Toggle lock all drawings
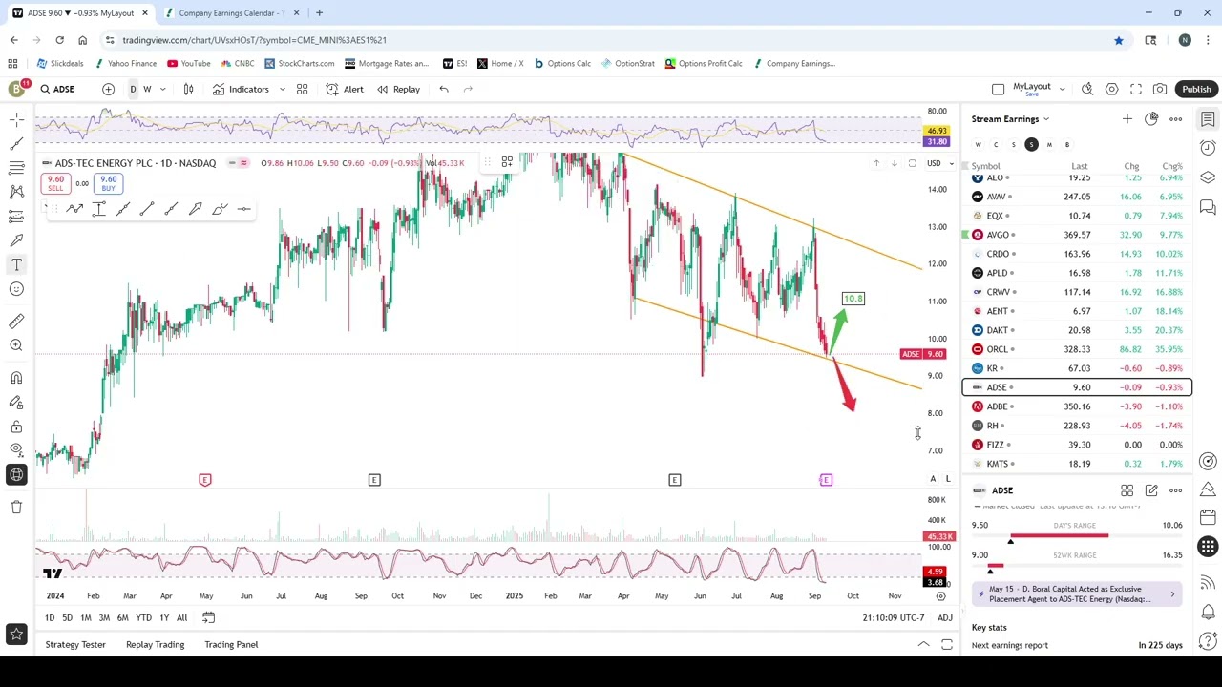This screenshot has width=1222, height=687. [16, 427]
